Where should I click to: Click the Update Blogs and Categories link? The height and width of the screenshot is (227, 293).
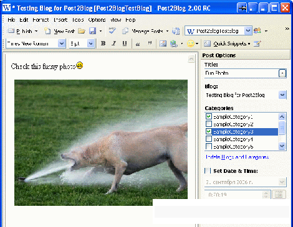coord(237,157)
